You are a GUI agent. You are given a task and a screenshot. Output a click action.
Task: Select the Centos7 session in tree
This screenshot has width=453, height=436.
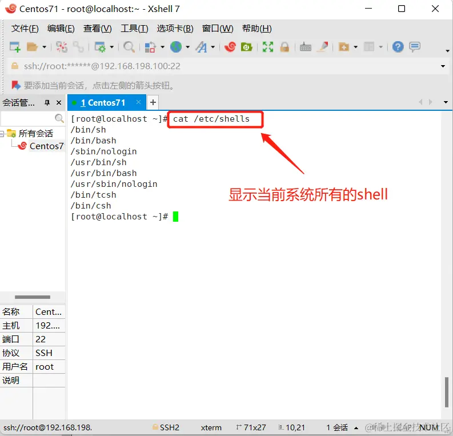tap(46, 146)
